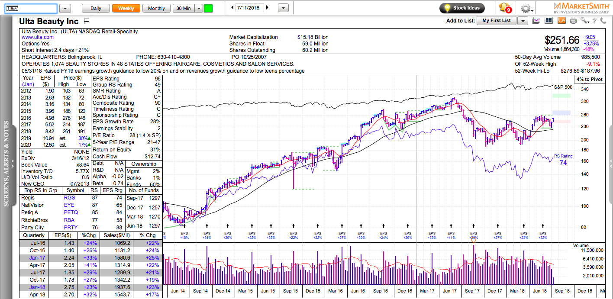Click the 7/11/2018 date field
613x299 pixels.
(250, 8)
